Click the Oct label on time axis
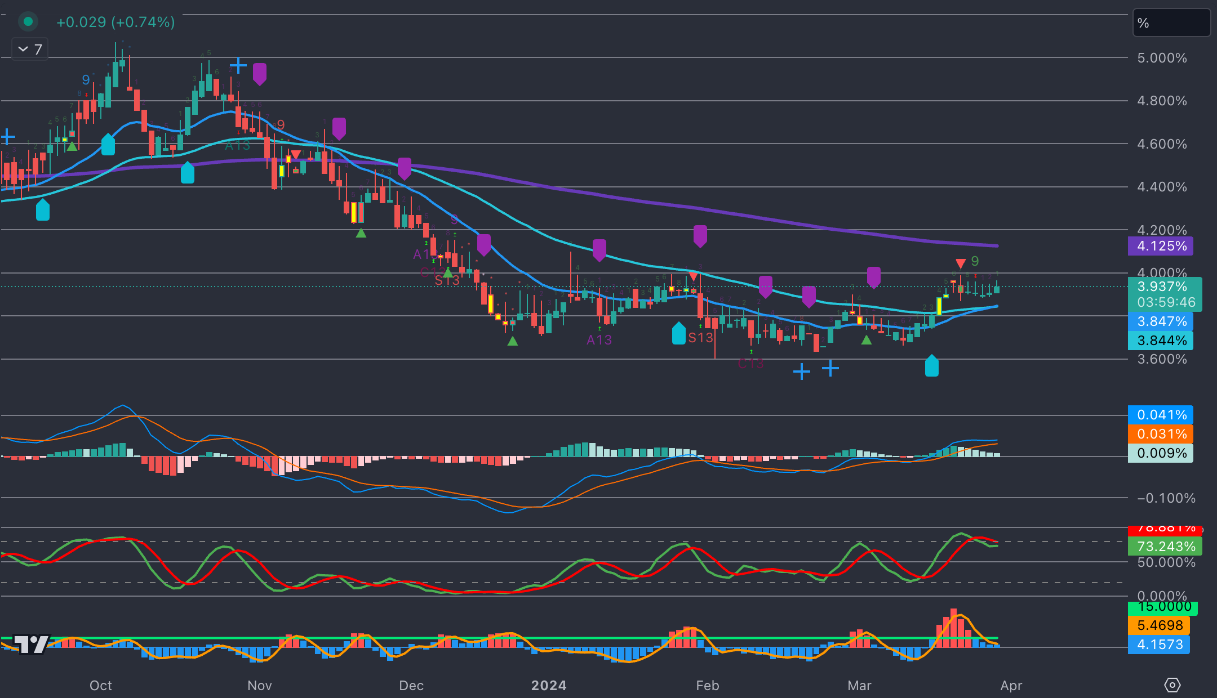The height and width of the screenshot is (698, 1217). coord(101,686)
